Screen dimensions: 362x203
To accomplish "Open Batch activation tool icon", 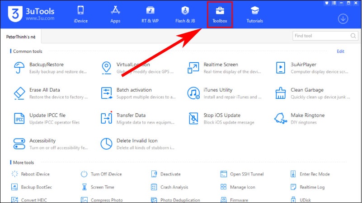I will (106, 93).
